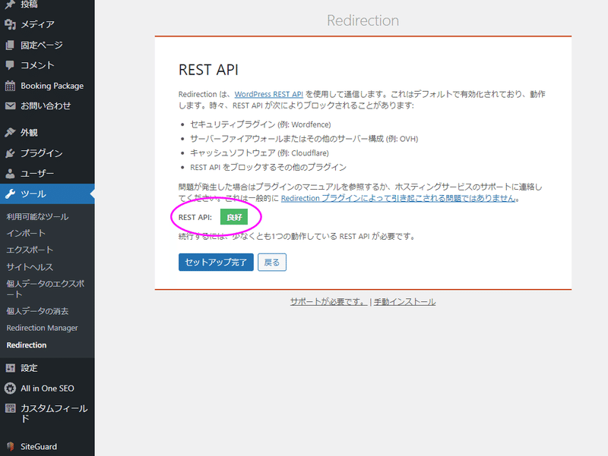Open the Redirection プラグイン problem link
The width and height of the screenshot is (608, 456).
pyautogui.click(x=398, y=198)
